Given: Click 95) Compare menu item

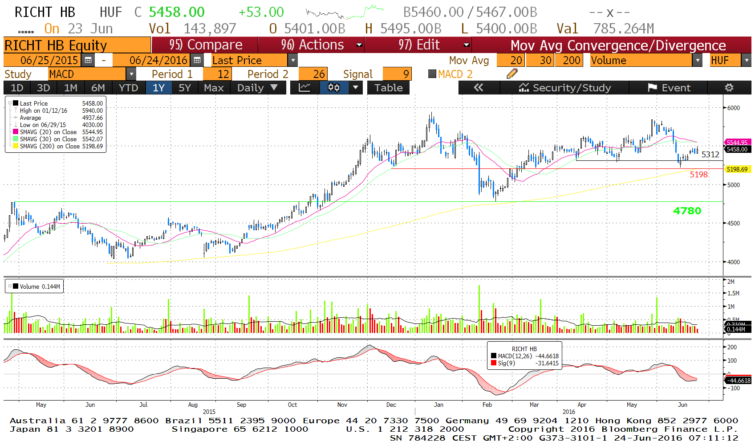Looking at the screenshot, I should pyautogui.click(x=205, y=45).
